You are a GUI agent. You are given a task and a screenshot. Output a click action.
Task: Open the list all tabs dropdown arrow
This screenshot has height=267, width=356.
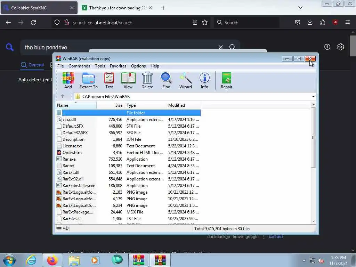tap(300, 8)
